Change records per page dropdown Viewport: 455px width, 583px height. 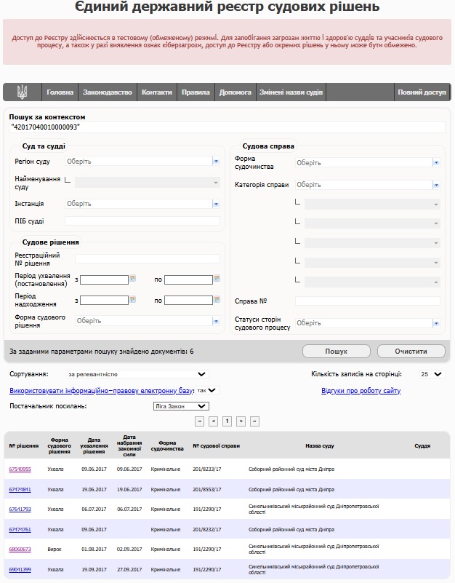[x=432, y=374]
